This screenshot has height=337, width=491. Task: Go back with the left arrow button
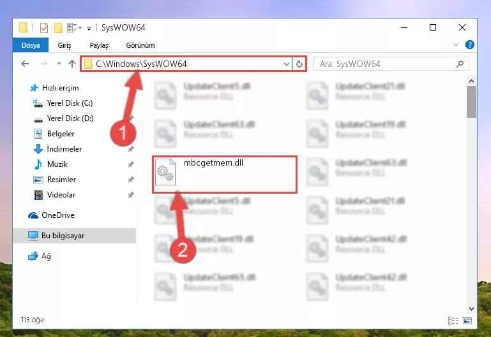point(25,64)
